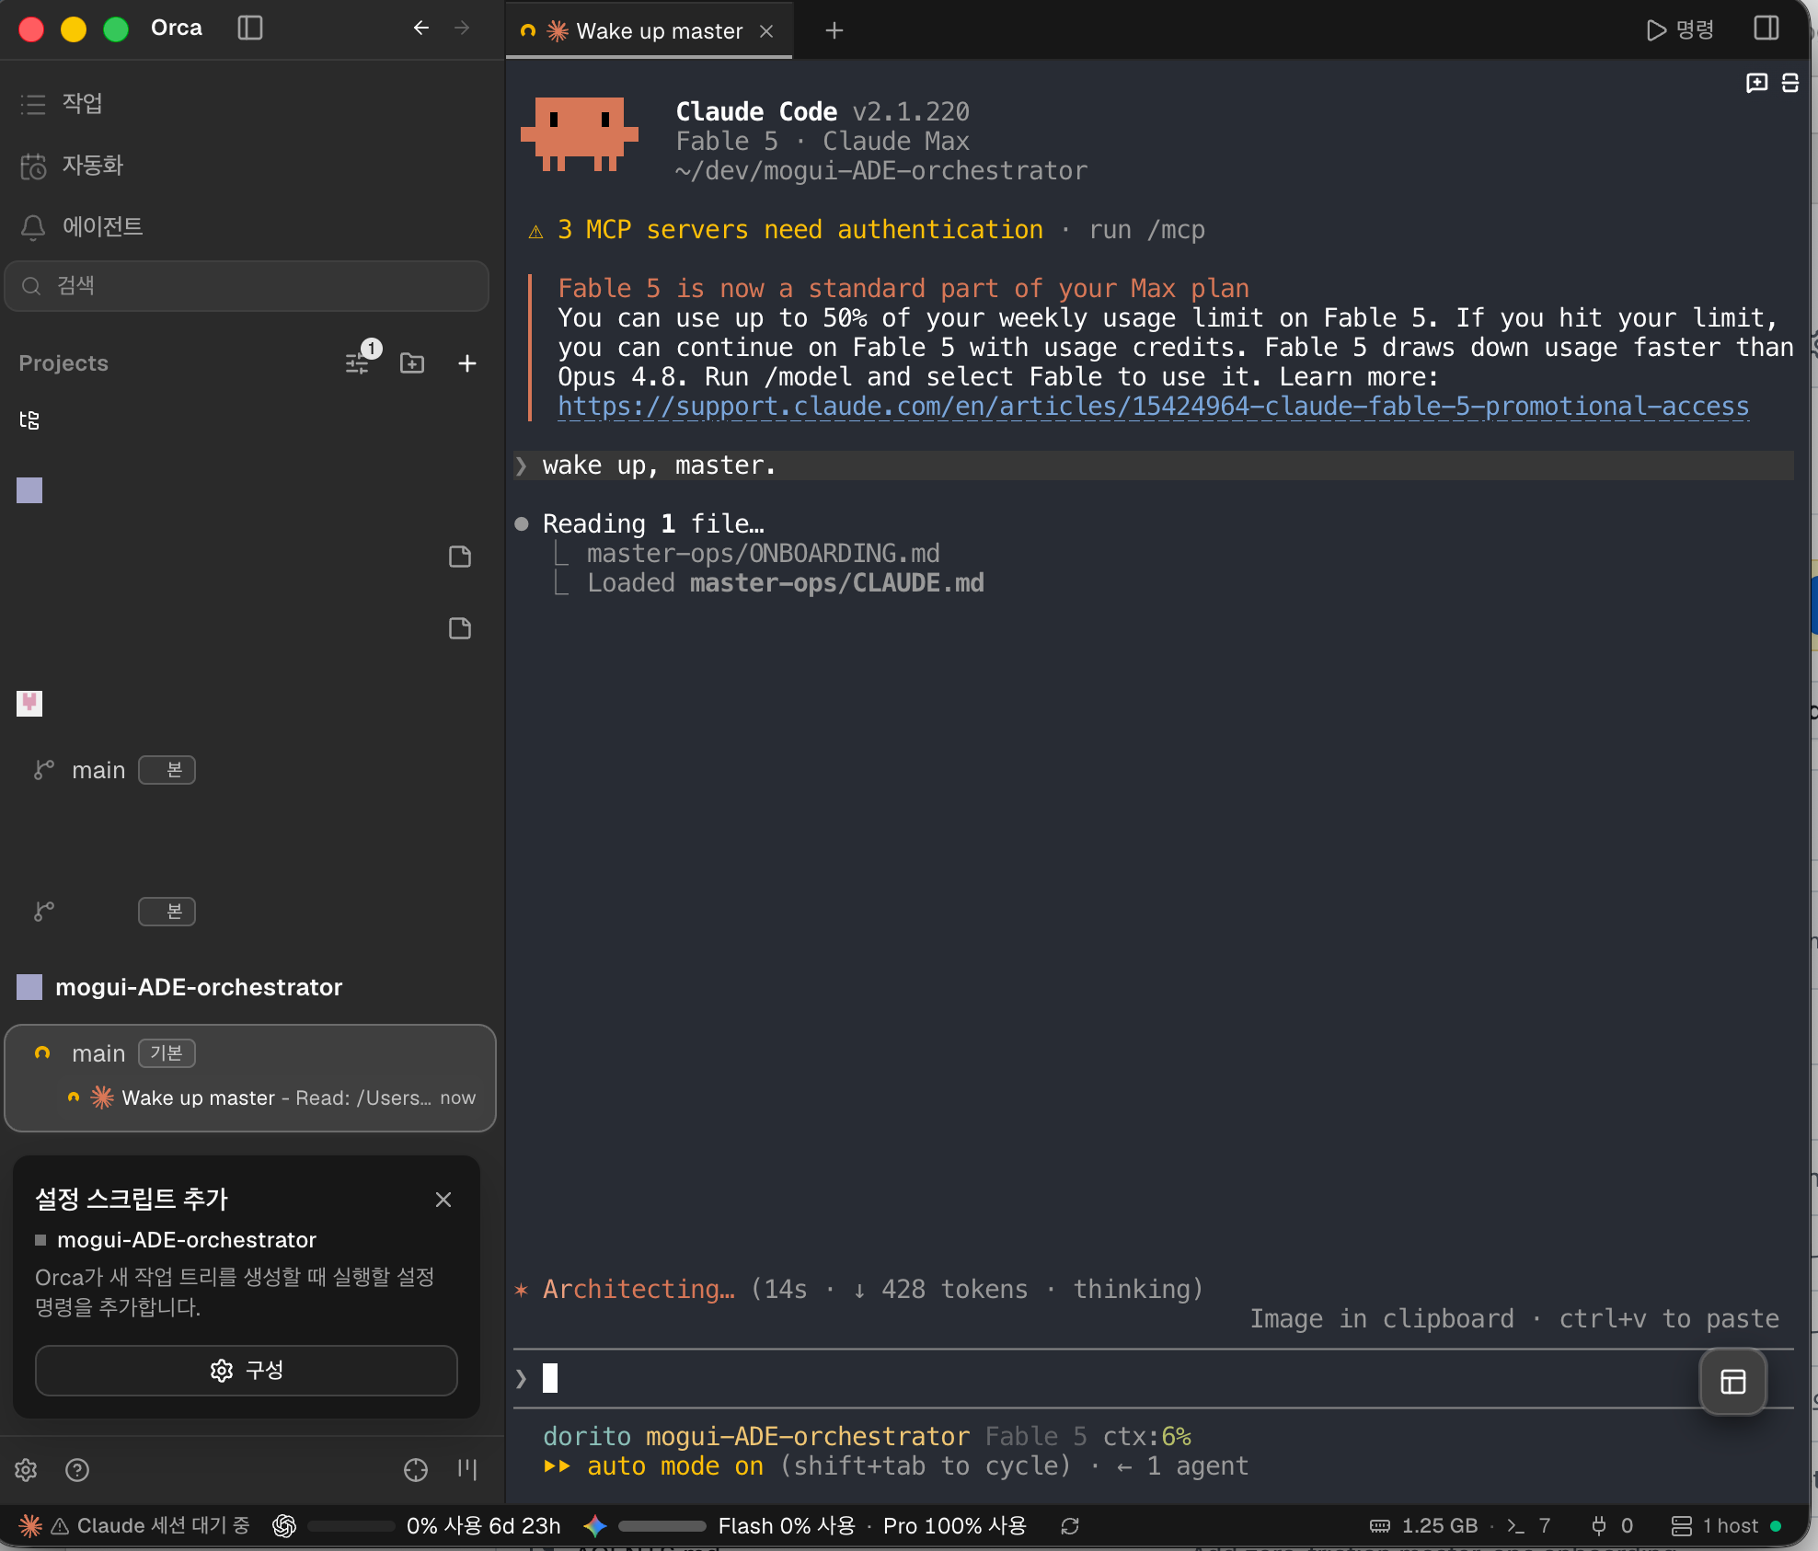Viewport: 1818px width, 1551px height.
Task: Click the first purple project swatch
Action: pyautogui.click(x=29, y=490)
